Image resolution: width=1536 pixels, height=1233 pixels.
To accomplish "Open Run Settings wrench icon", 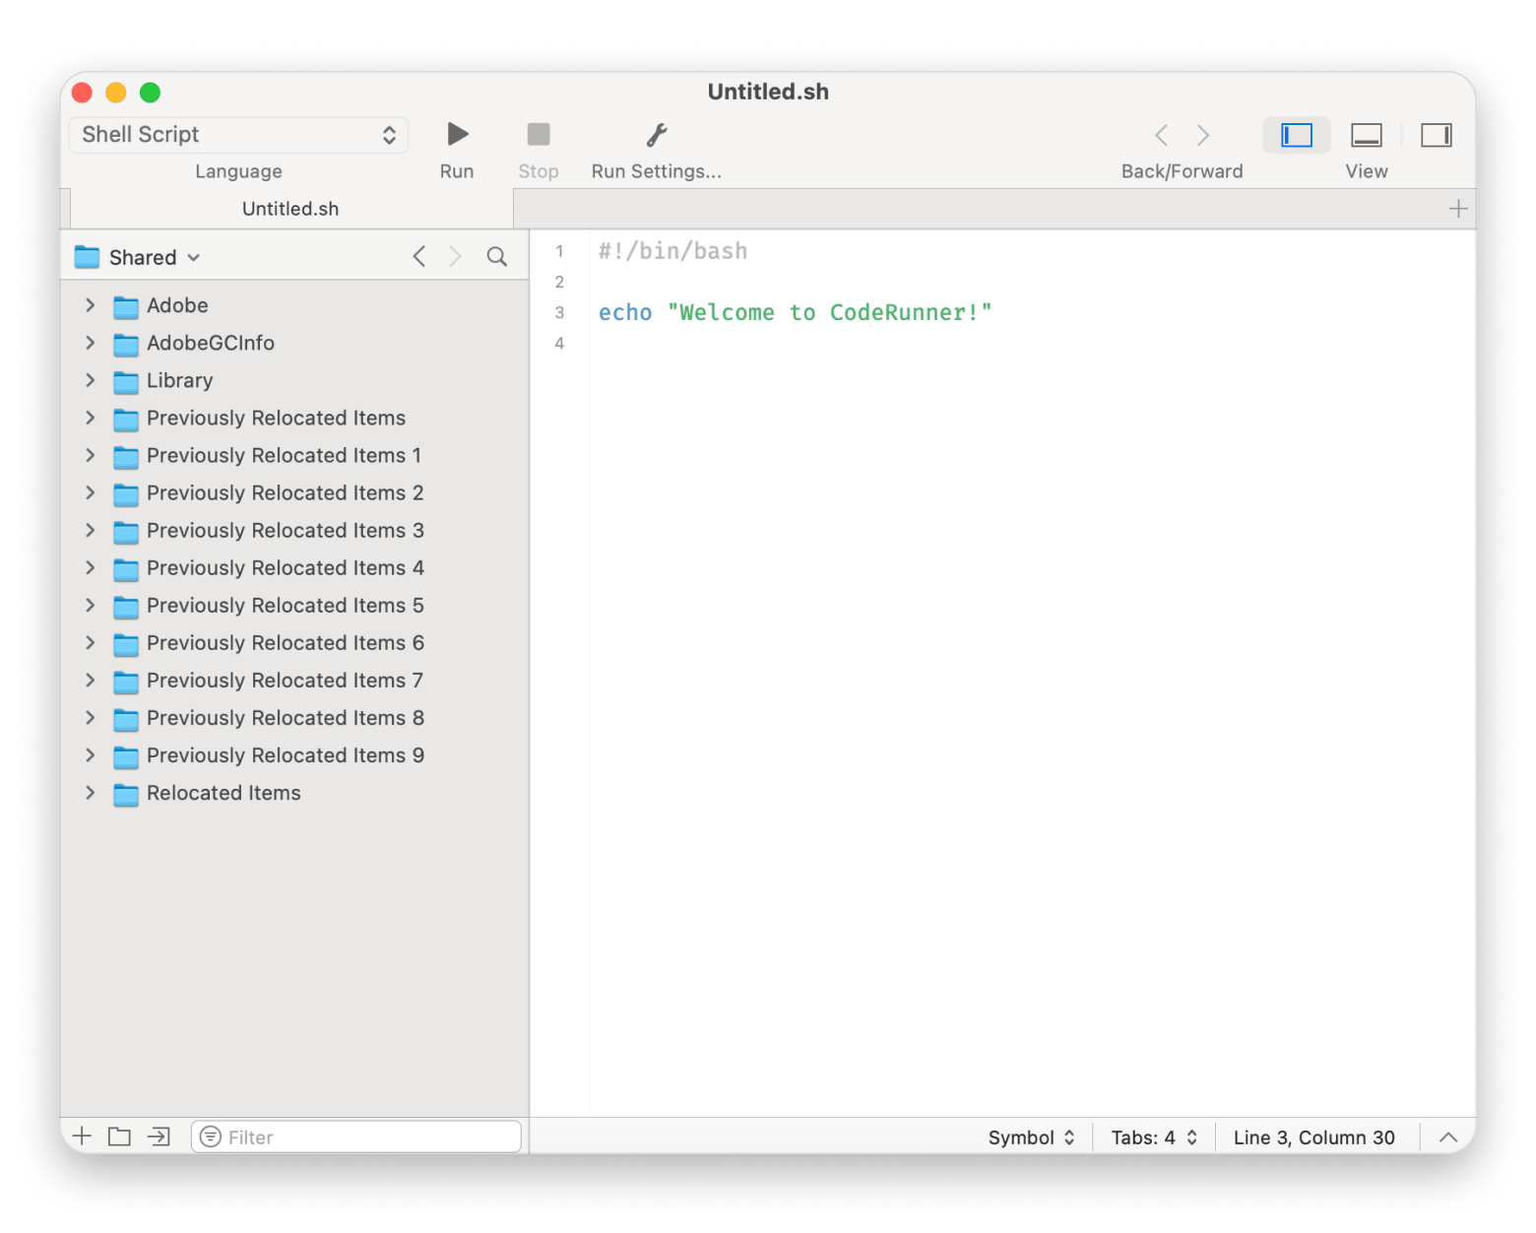I will coord(657,134).
